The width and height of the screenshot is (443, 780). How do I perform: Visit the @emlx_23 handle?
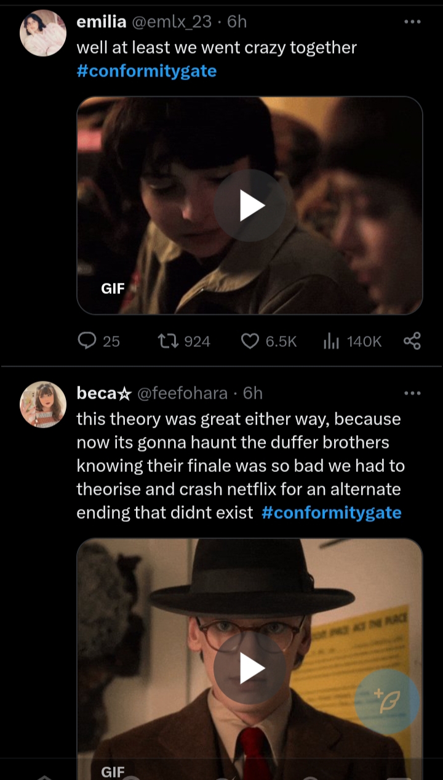pyautogui.click(x=171, y=22)
